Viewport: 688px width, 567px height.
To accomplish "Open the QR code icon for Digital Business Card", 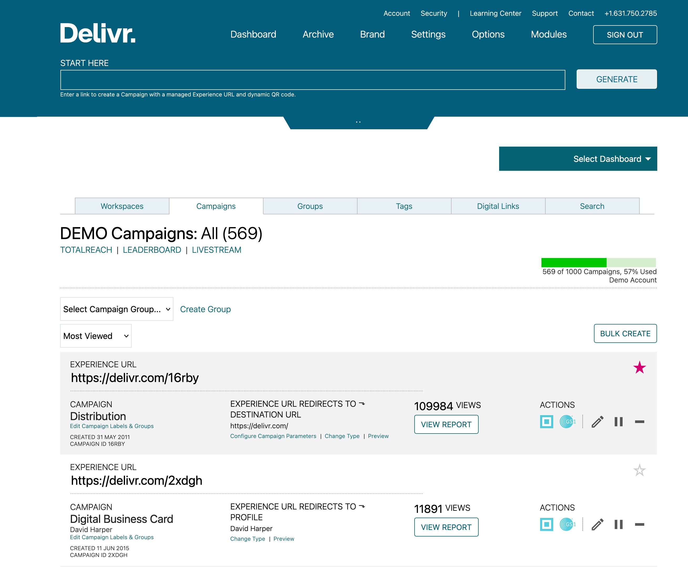I will [x=546, y=524].
